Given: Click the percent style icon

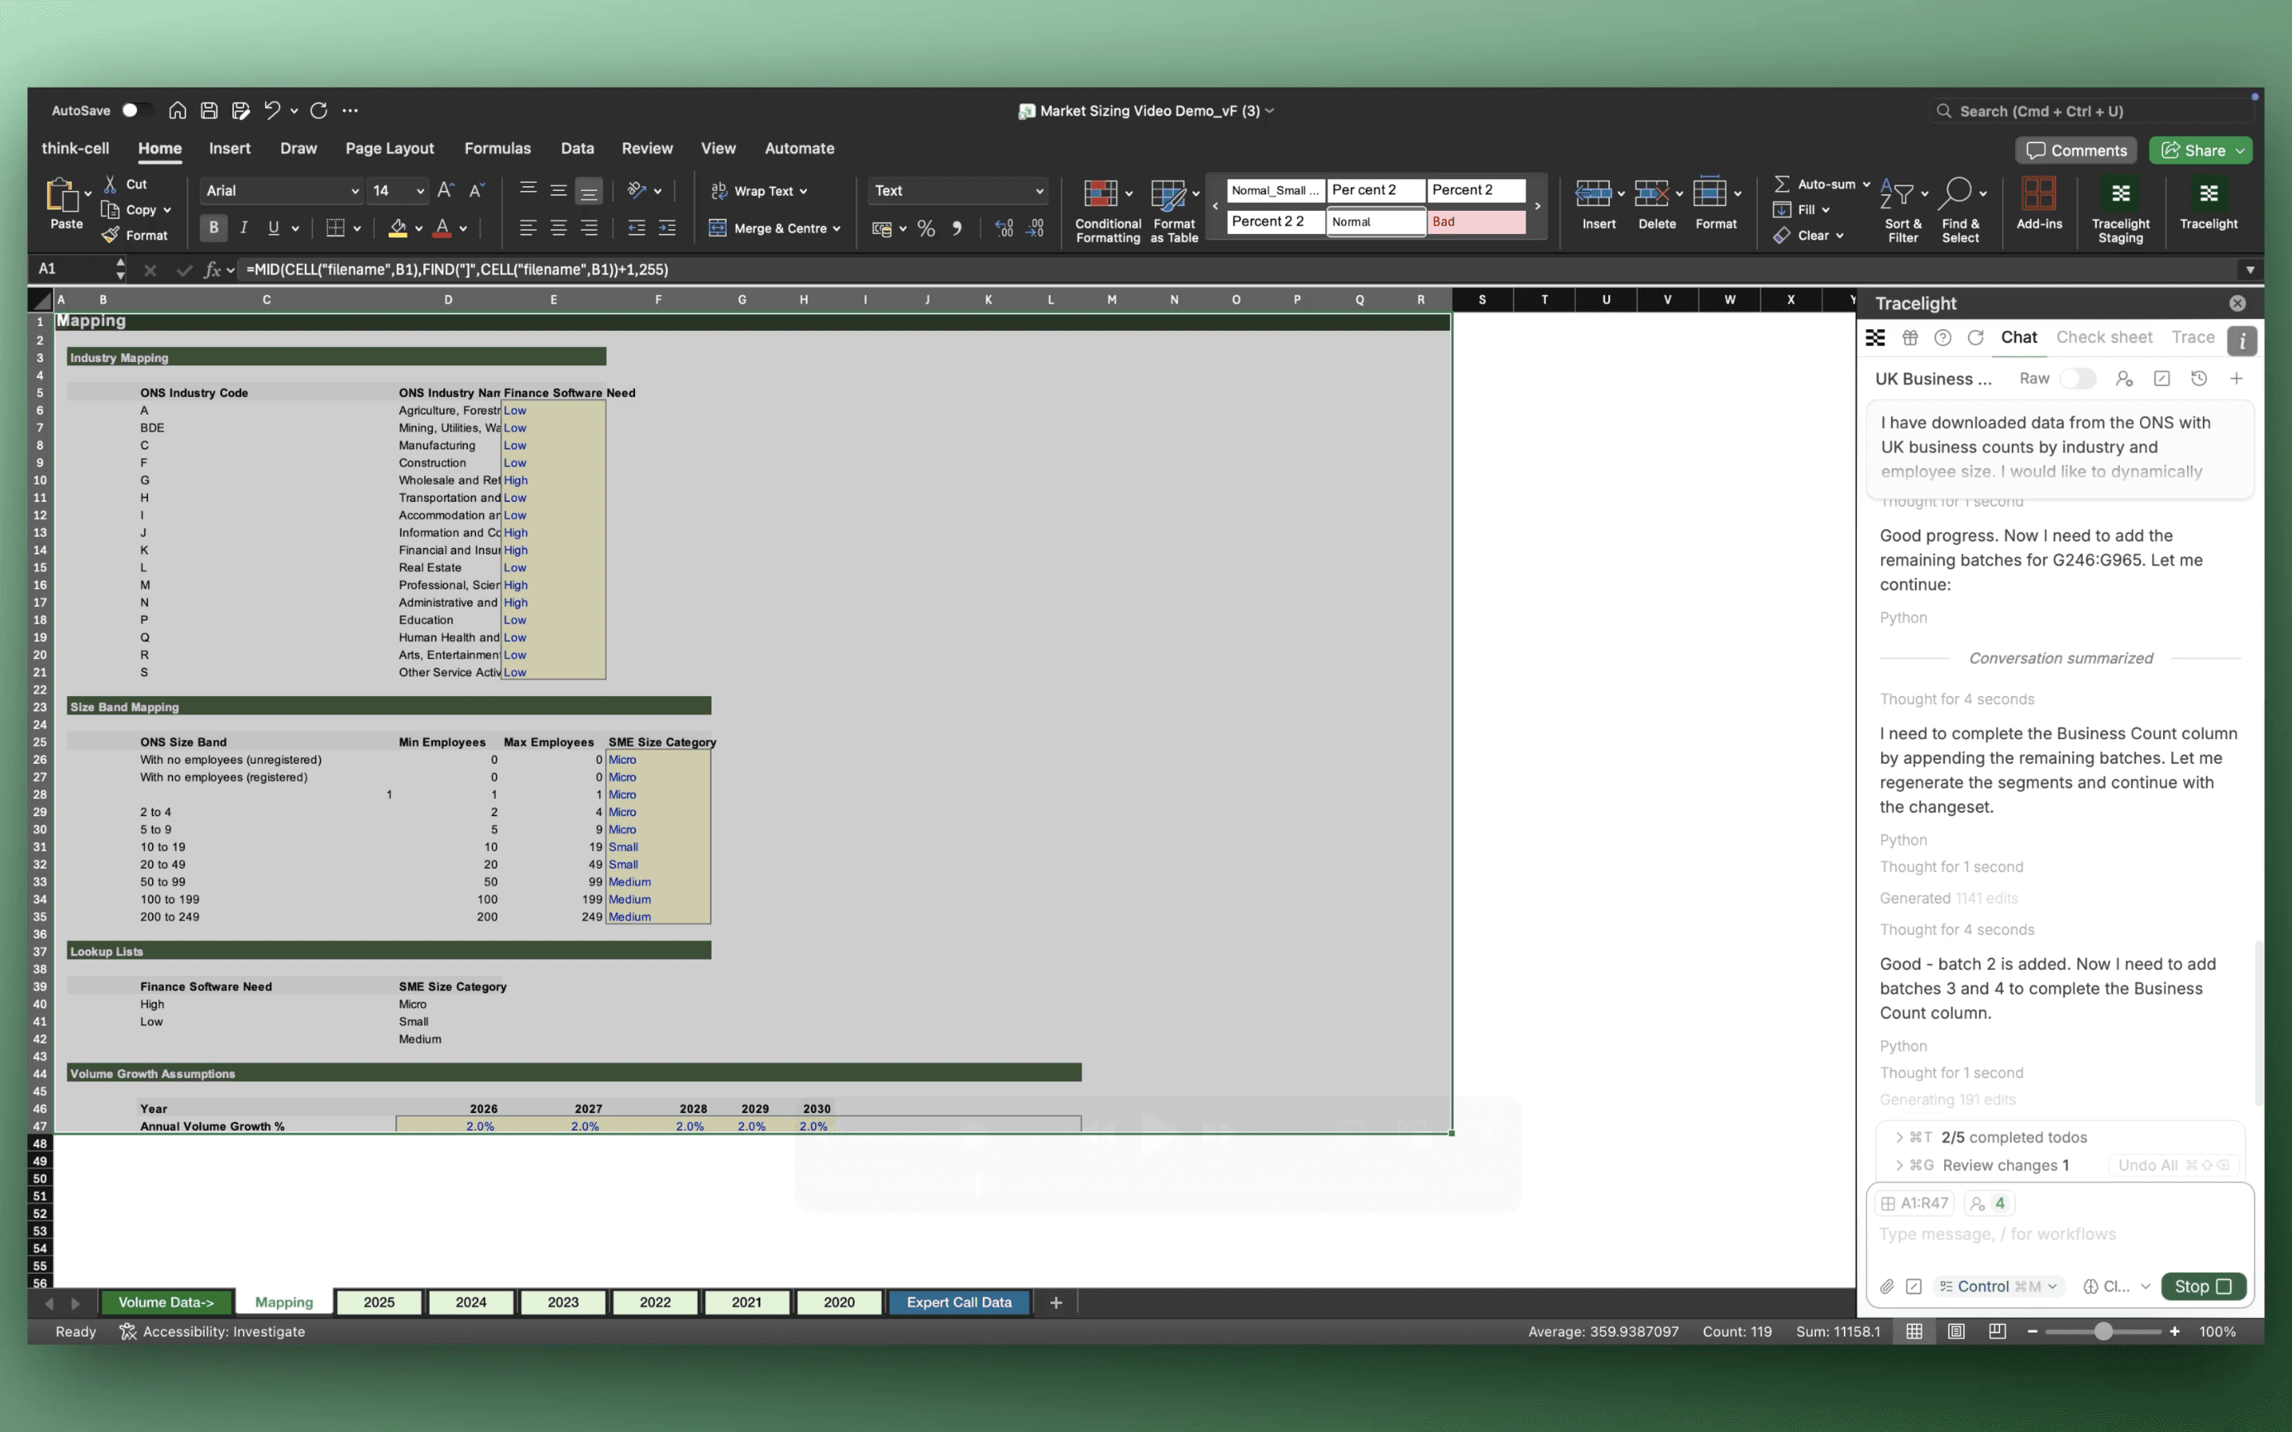Looking at the screenshot, I should tap(926, 228).
